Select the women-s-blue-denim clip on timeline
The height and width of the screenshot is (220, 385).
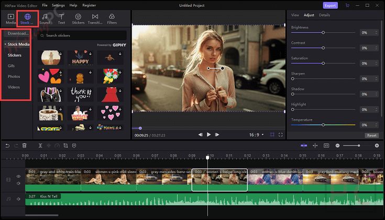click(x=275, y=180)
